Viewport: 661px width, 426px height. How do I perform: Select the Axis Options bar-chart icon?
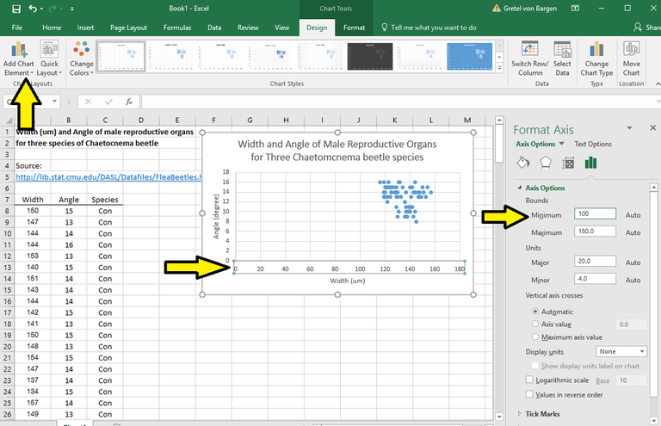pyautogui.click(x=591, y=163)
